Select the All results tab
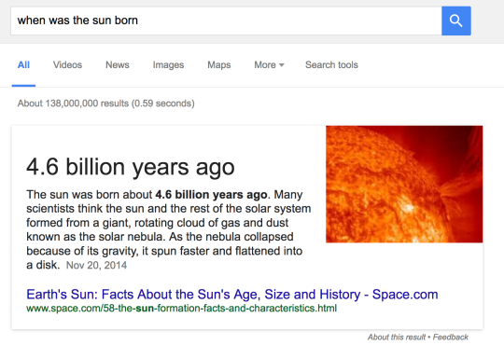 pyautogui.click(x=23, y=65)
